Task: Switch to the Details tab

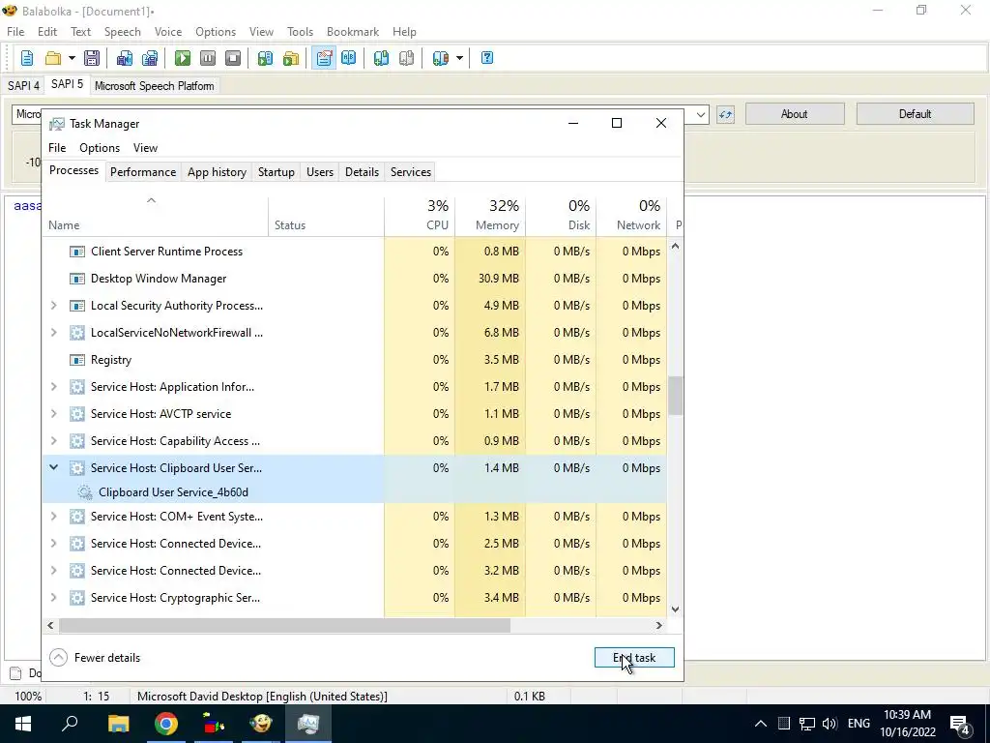Action: [362, 172]
